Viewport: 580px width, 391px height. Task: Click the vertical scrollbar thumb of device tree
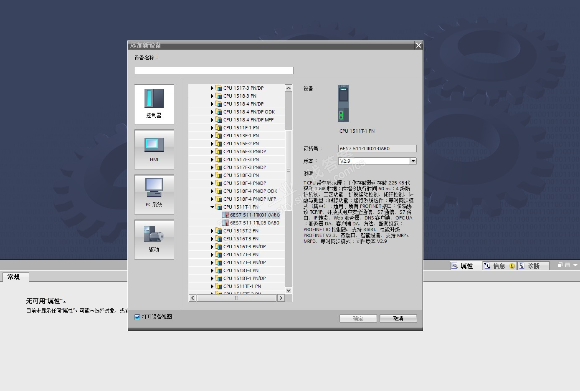click(289, 170)
